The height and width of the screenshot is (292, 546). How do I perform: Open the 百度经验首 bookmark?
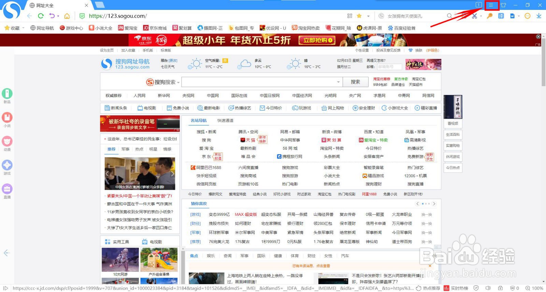(402, 28)
